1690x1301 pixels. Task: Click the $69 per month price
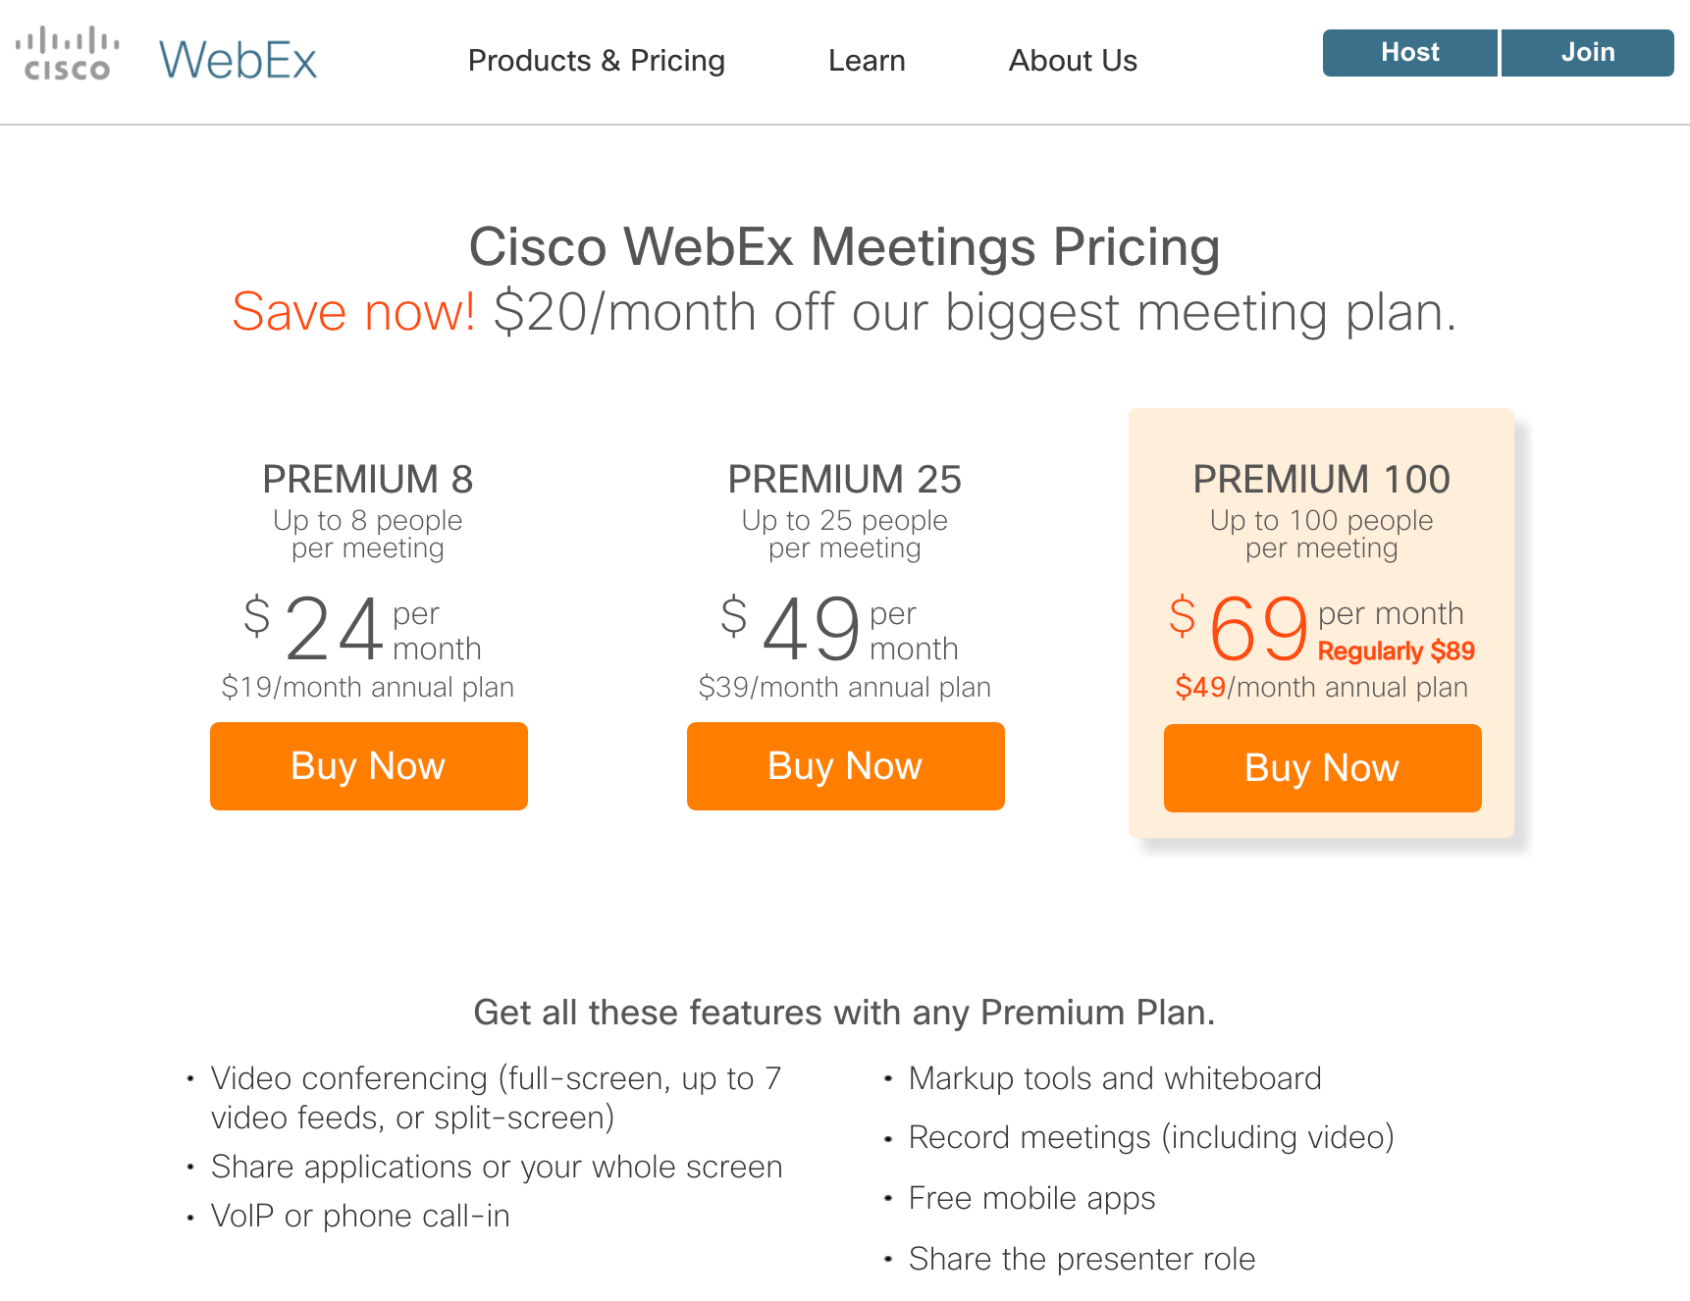[x=1316, y=628]
